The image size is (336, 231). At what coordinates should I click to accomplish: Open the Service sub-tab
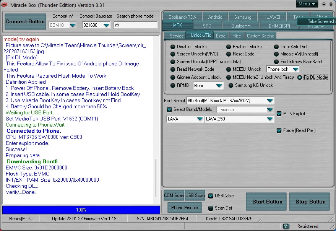(177, 36)
